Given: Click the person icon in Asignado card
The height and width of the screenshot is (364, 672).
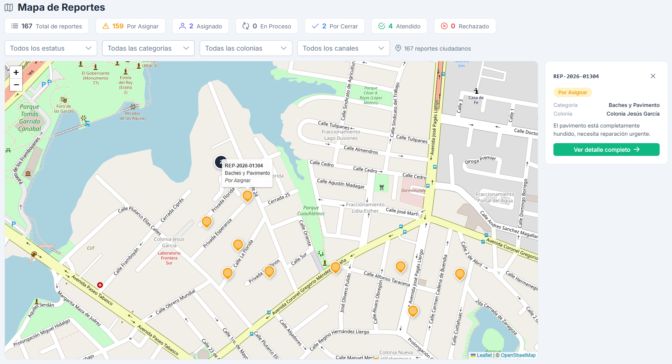Looking at the screenshot, I should [182, 26].
